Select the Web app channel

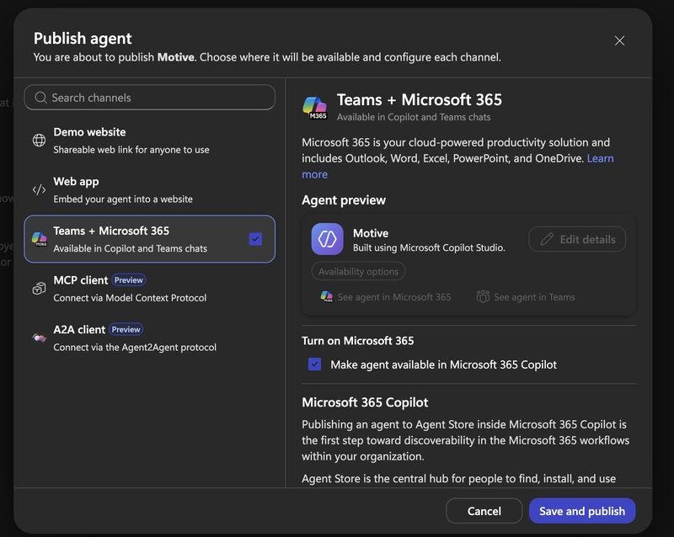(x=150, y=190)
